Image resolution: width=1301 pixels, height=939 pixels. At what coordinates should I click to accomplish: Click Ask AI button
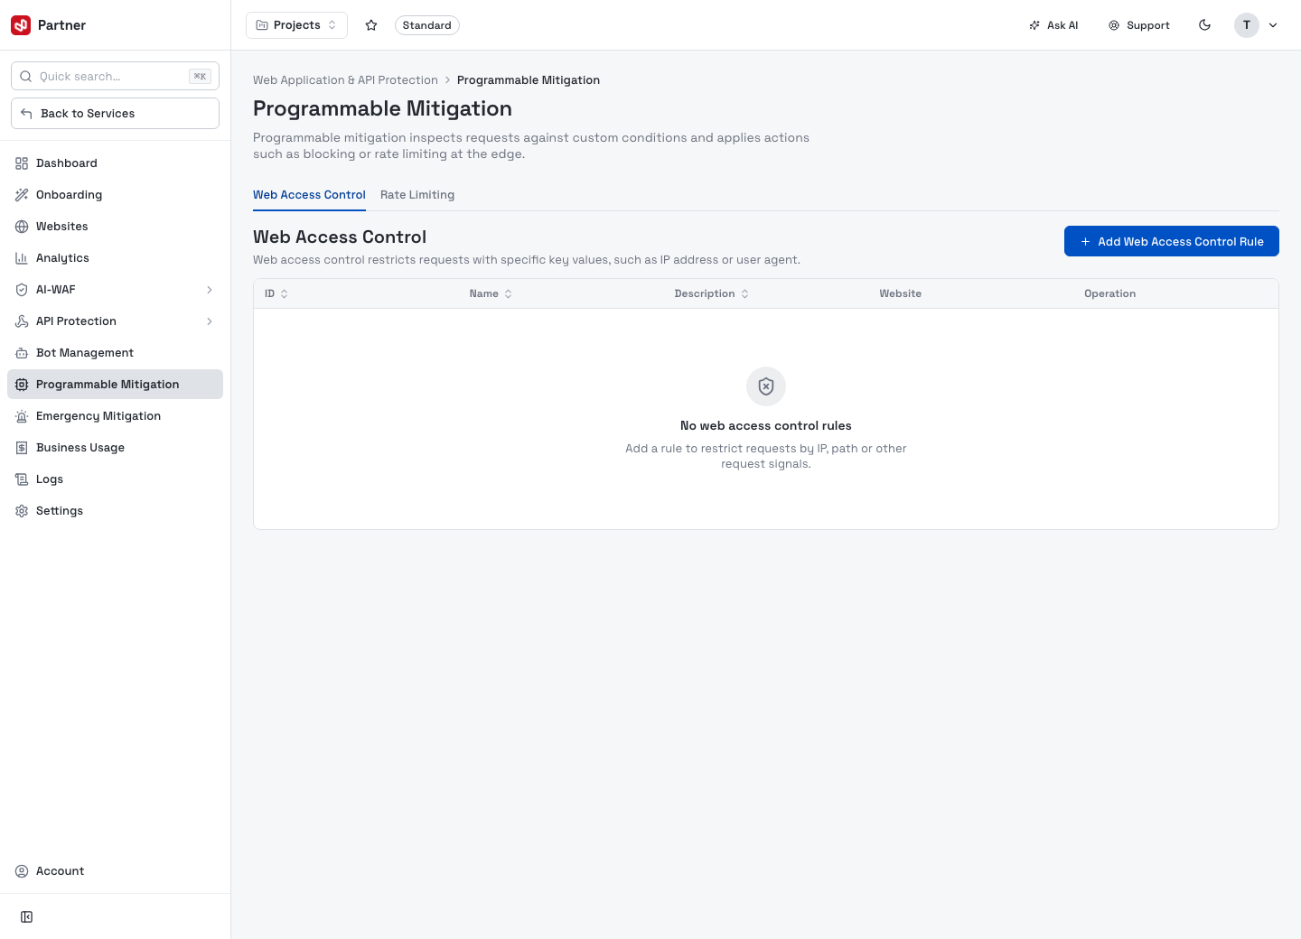click(1053, 25)
